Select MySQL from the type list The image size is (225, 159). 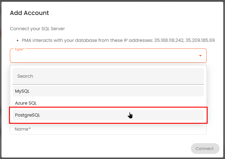click(x=22, y=91)
